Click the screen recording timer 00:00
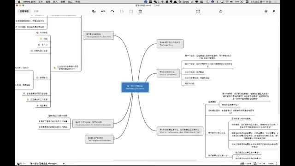The width and height of the screenshot is (295, 166). click(x=185, y=2)
